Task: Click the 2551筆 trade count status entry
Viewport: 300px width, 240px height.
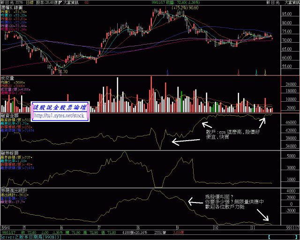Action: 160,232
